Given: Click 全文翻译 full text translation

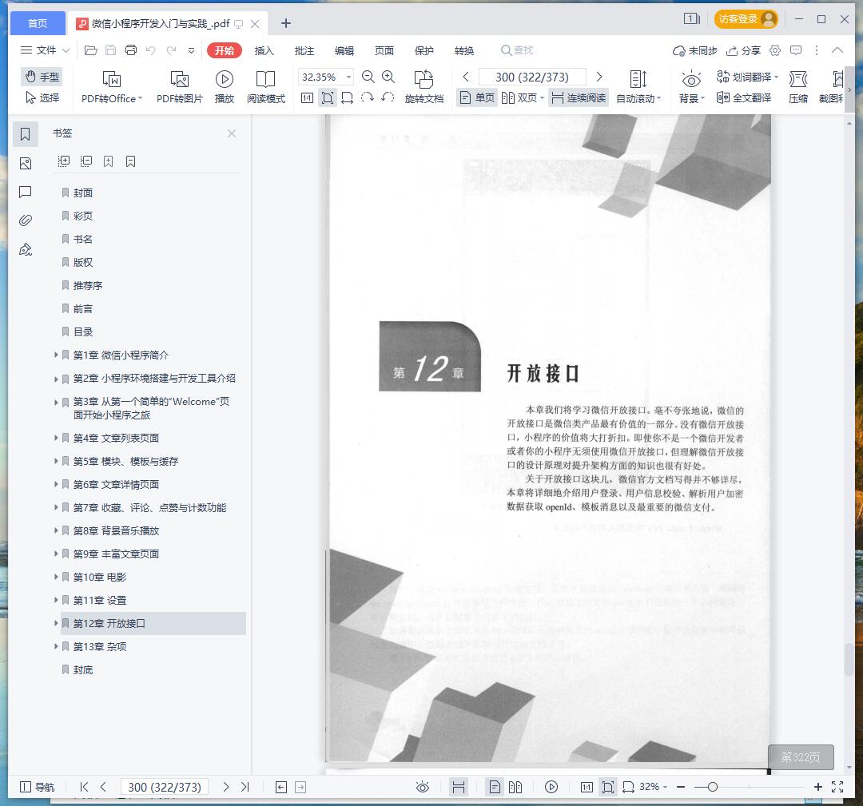Looking at the screenshot, I should (x=744, y=98).
